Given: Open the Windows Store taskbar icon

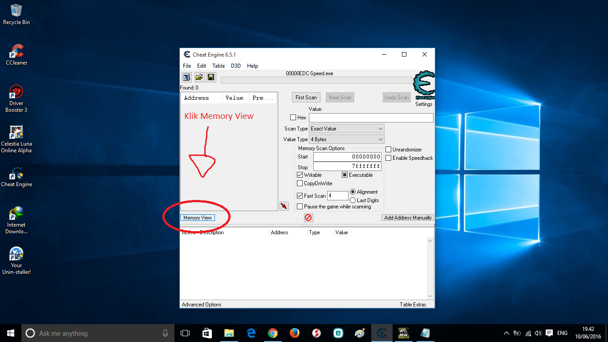Looking at the screenshot, I should coord(207,333).
